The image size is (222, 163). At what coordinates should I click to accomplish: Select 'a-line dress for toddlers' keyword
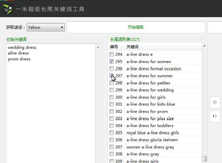150,126
